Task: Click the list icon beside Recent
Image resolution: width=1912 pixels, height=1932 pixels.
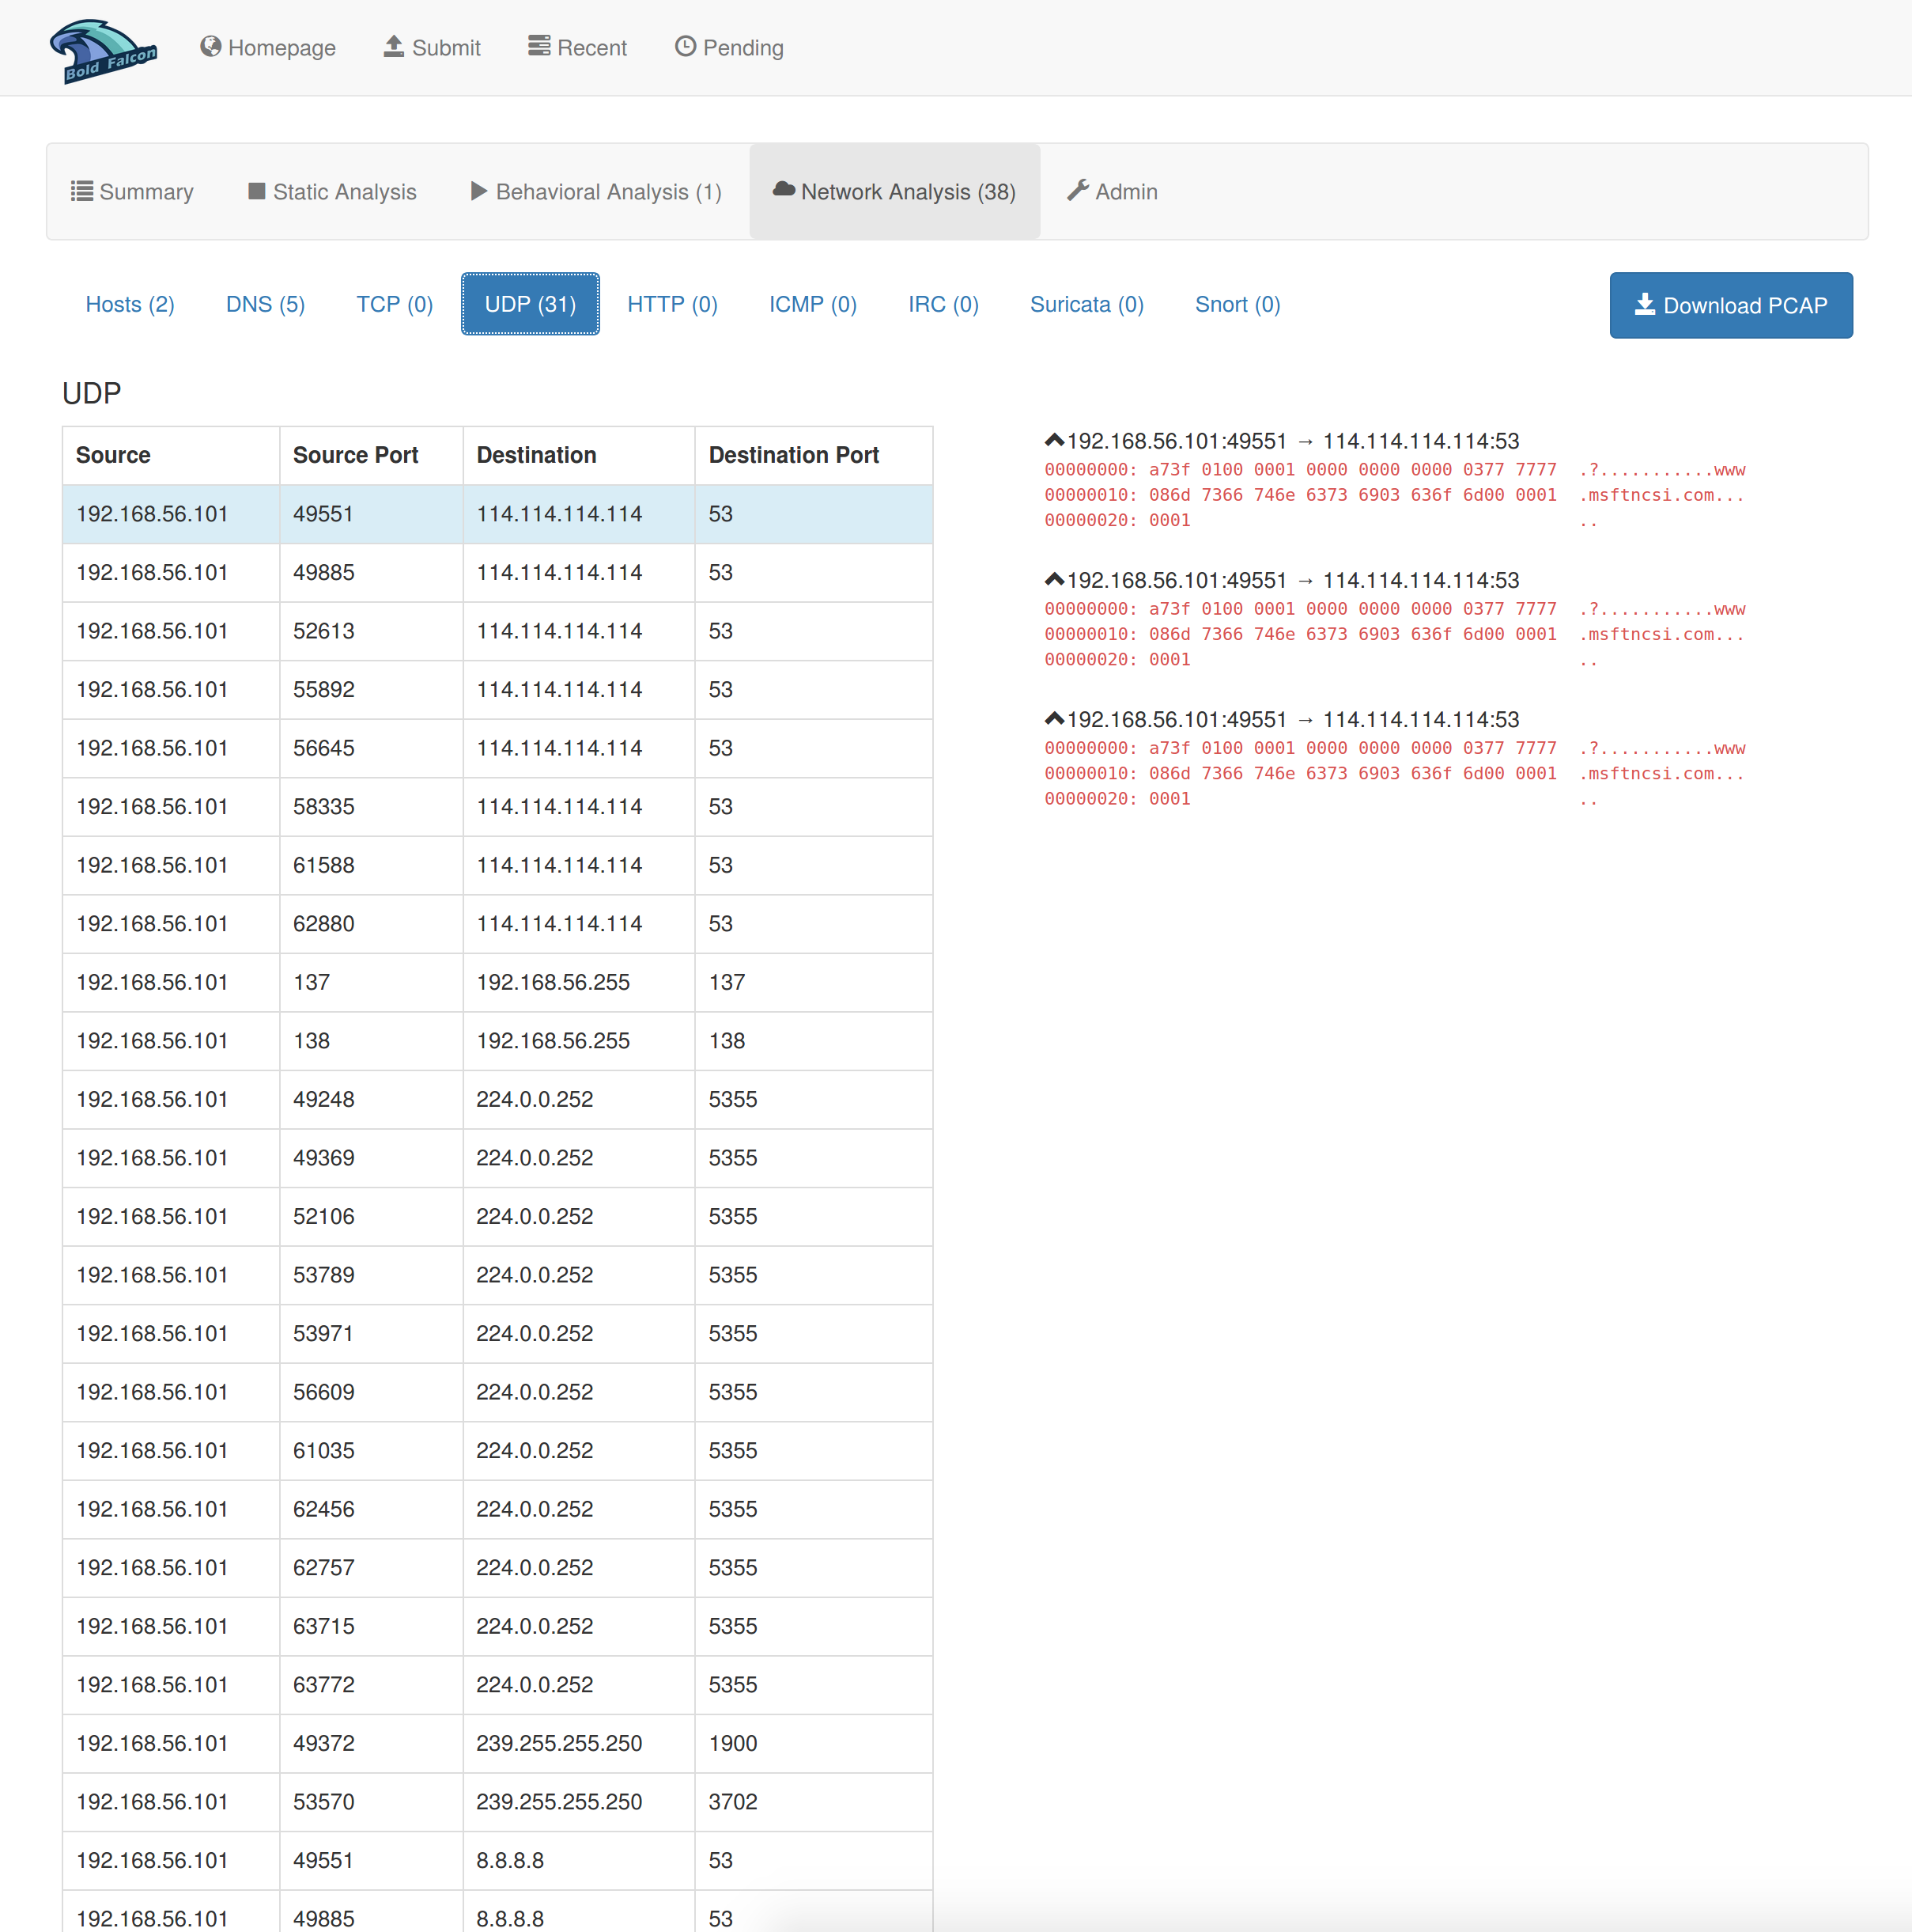Action: [x=538, y=47]
